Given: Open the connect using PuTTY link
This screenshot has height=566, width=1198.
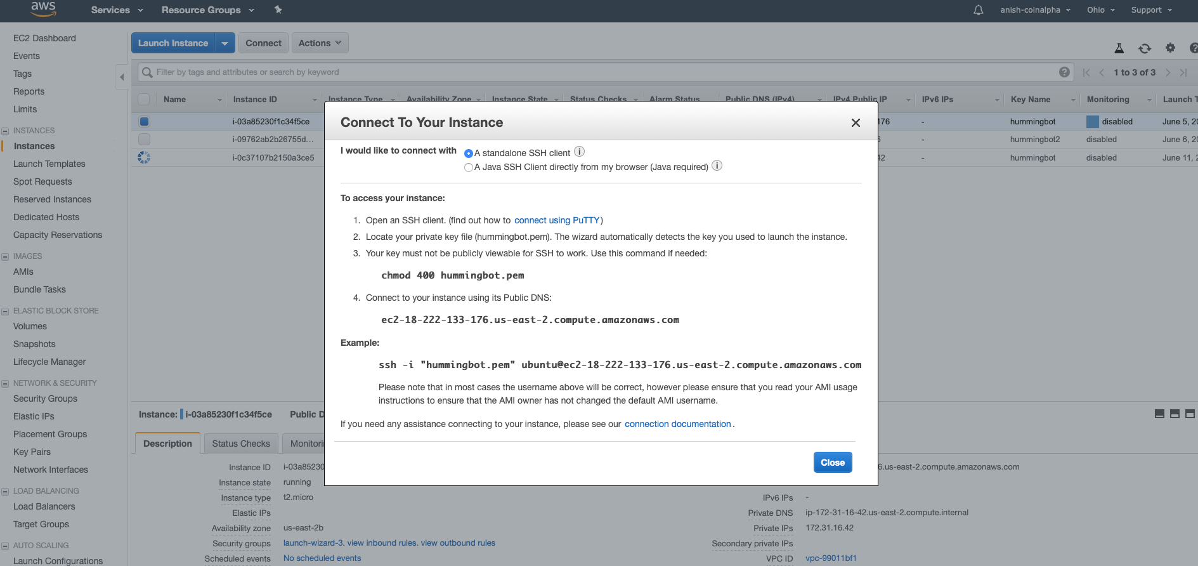Looking at the screenshot, I should point(557,220).
